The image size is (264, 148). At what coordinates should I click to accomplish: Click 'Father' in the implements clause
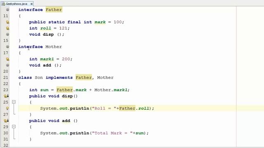click(84, 78)
